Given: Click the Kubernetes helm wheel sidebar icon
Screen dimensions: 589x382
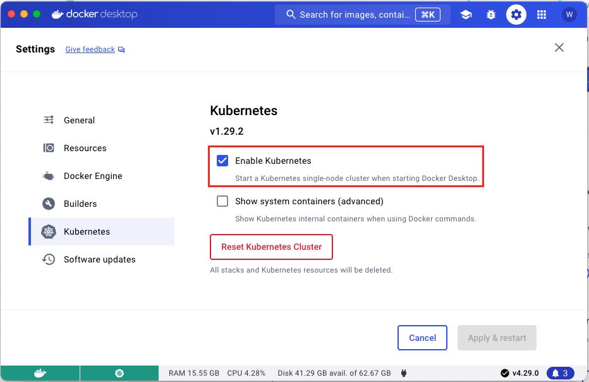Looking at the screenshot, I should point(49,231).
